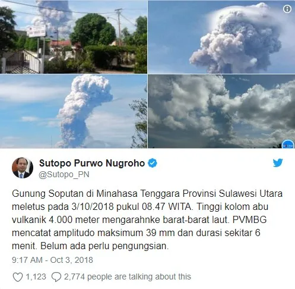Click the 1,123 likes count
The image size is (295, 289).
pos(36,277)
